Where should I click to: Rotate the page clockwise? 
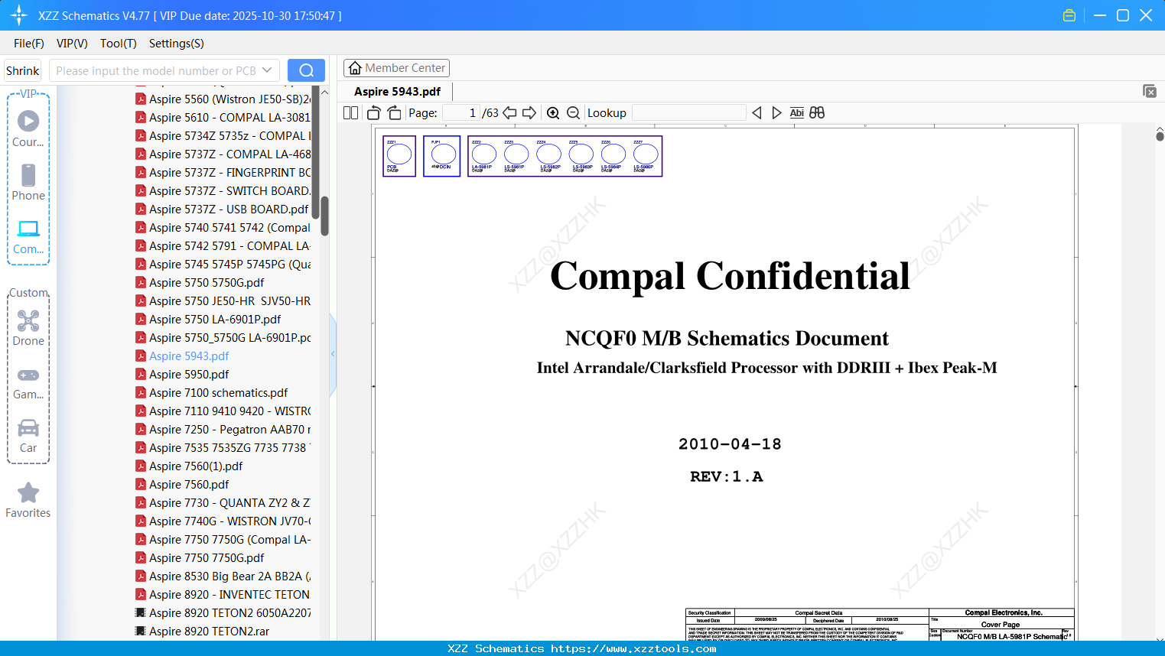[x=395, y=113]
